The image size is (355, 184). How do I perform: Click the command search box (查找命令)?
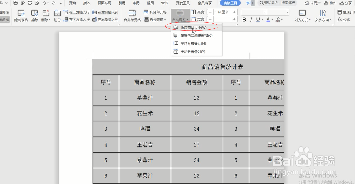tap(277, 3)
